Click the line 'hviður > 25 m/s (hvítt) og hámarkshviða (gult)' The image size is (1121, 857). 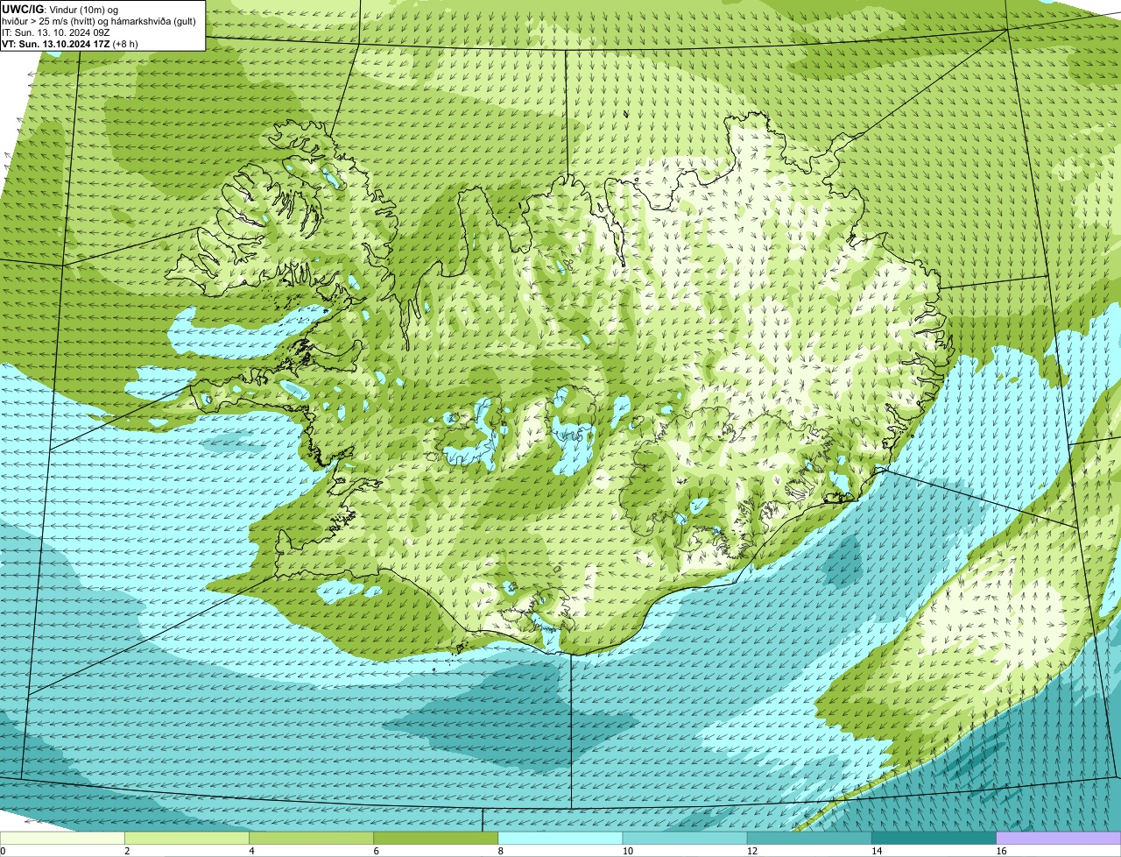coord(99,21)
